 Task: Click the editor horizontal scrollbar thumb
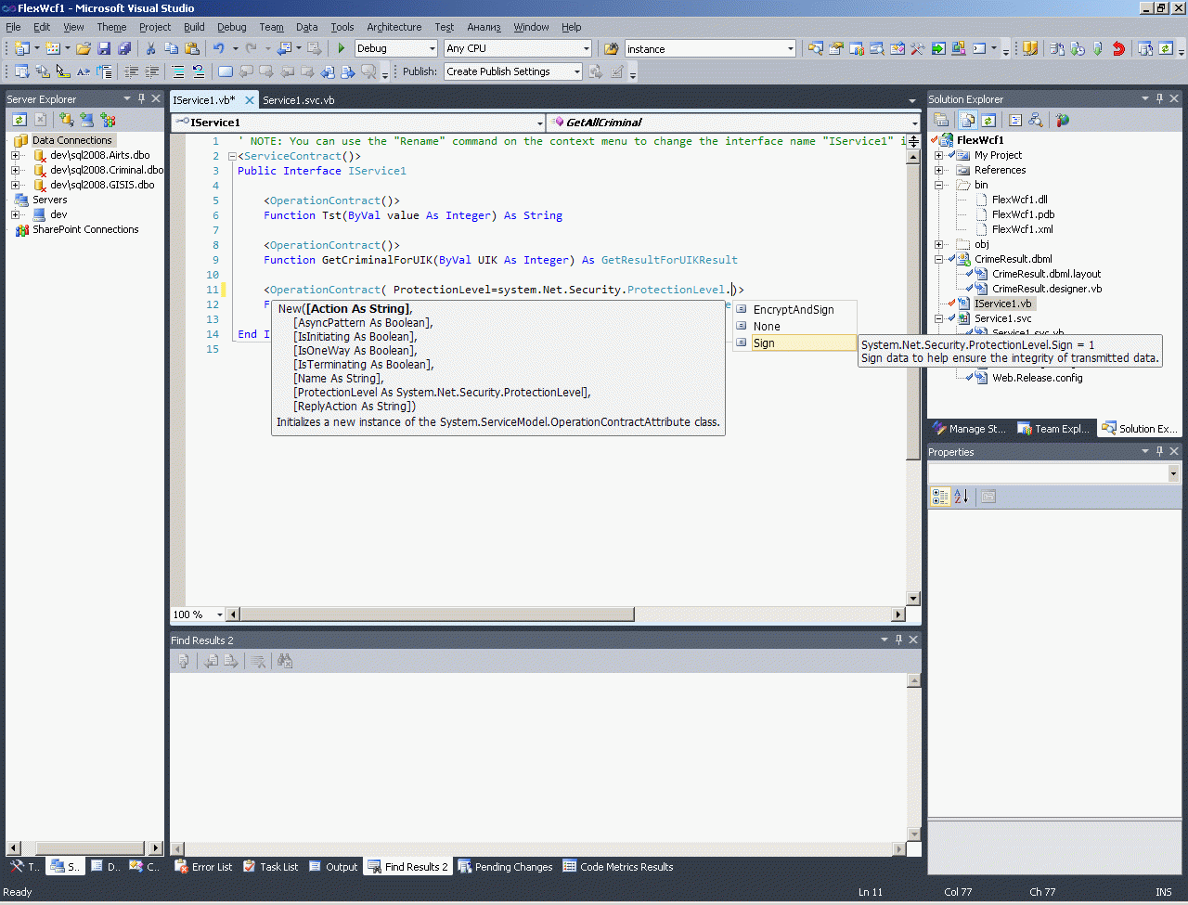point(436,614)
